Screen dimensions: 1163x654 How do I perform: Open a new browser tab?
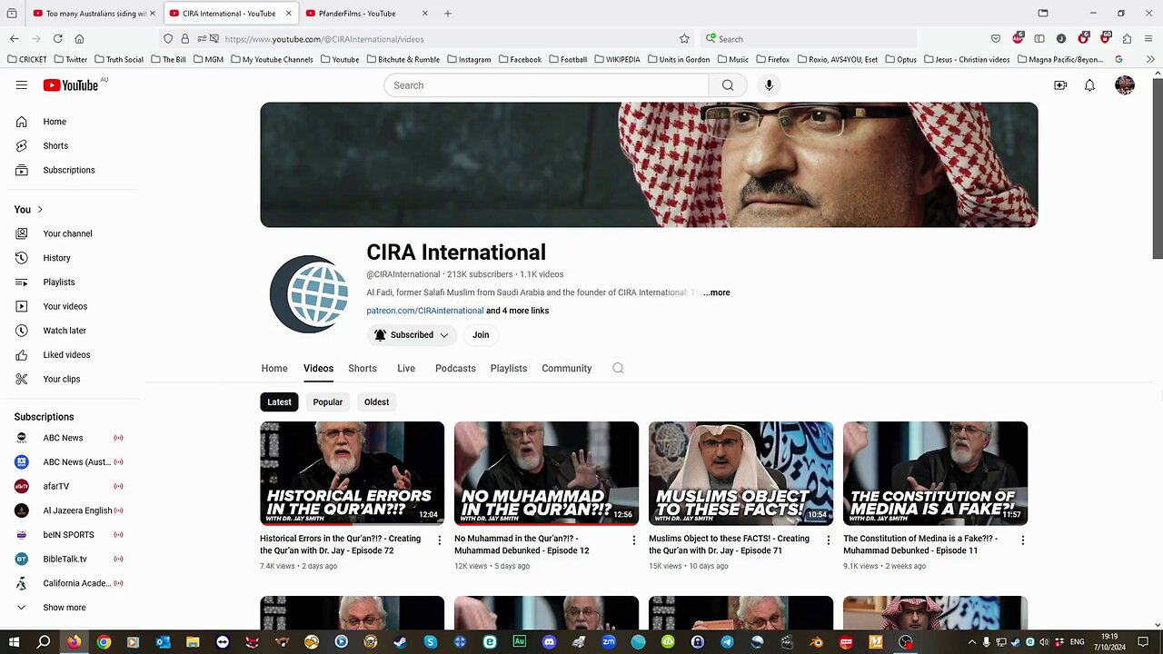click(448, 14)
